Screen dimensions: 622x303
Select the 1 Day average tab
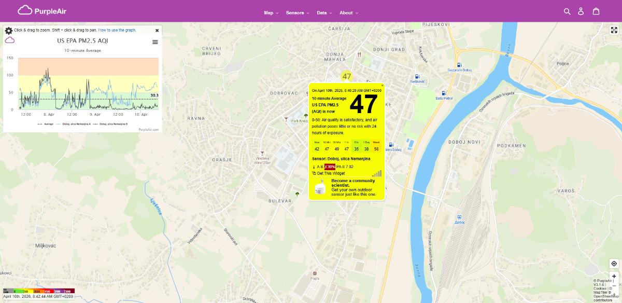[x=367, y=145]
